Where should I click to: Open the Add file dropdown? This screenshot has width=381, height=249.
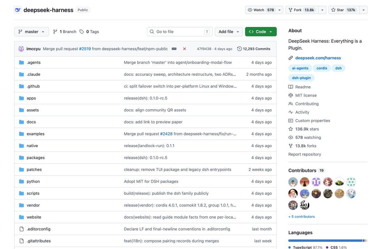click(229, 32)
